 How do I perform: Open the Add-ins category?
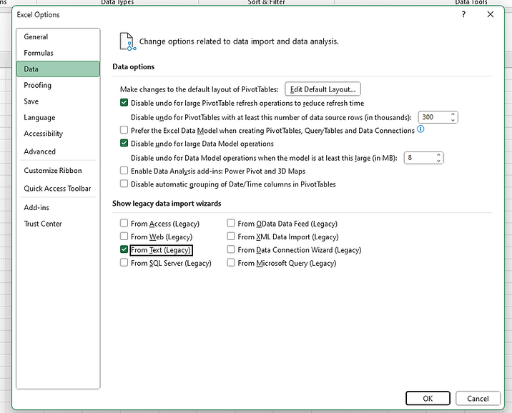click(x=58, y=207)
